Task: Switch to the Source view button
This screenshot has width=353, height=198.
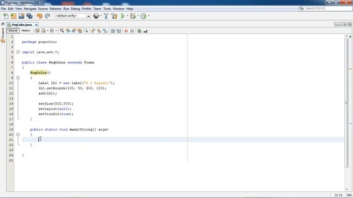Action: [13, 31]
